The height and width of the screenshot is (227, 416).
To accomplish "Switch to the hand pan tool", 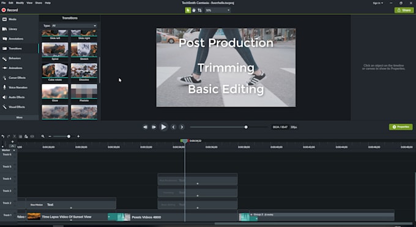I will pyautogui.click(x=194, y=10).
